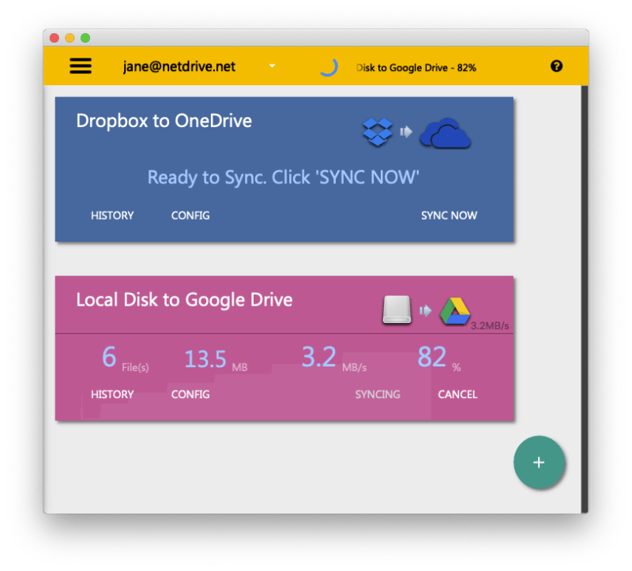Cancel the Google Drive sync
The image size is (632, 571).
(x=457, y=395)
